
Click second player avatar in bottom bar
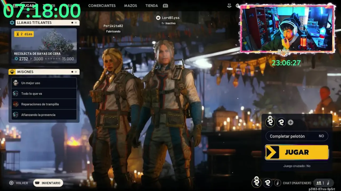[267, 183]
